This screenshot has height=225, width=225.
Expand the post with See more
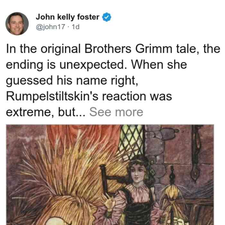[116, 112]
